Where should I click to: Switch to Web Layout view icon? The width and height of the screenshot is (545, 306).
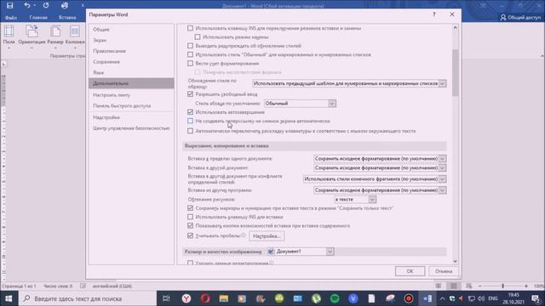469,286
